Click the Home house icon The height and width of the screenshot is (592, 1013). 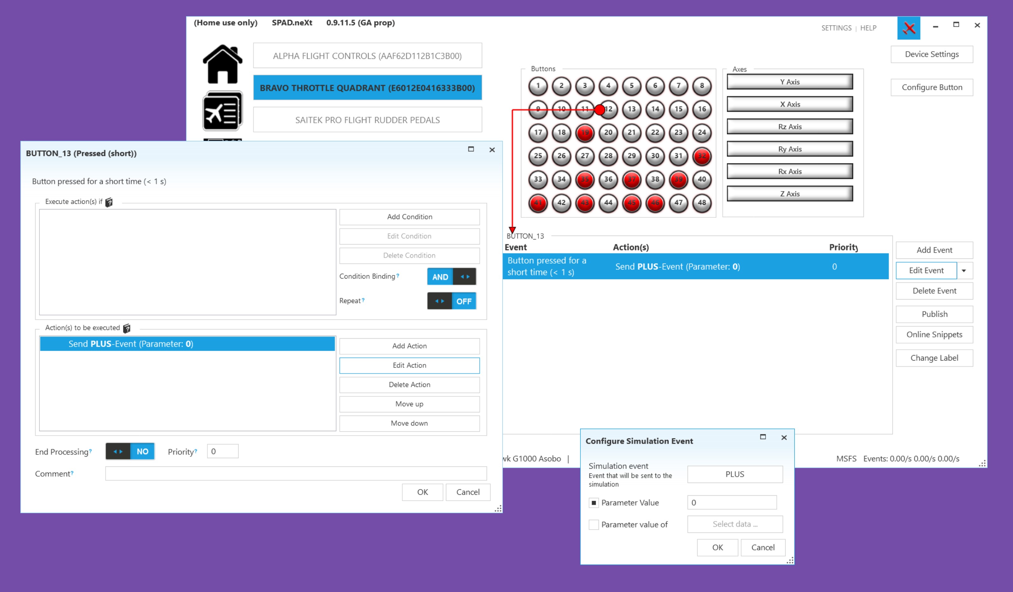(x=222, y=64)
